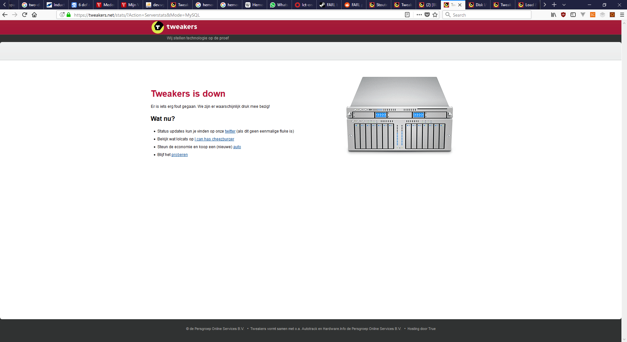The height and width of the screenshot is (342, 627).
Task: Switch to the Wikipedia 'Hemo' tab
Action: 254,5
